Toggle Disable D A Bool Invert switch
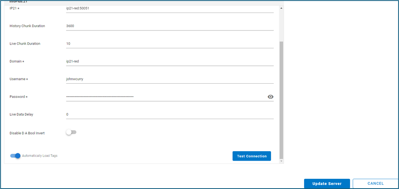 [71, 132]
